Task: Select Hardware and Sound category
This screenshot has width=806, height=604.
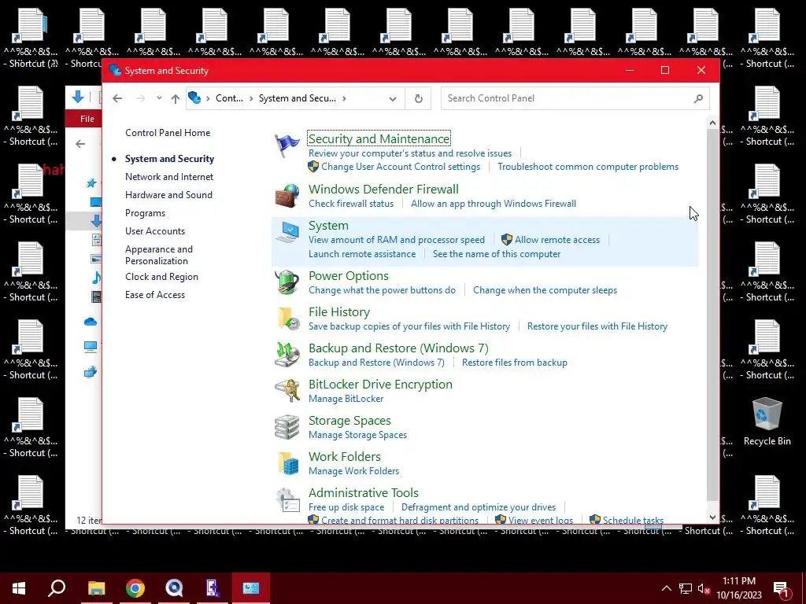Action: click(x=168, y=195)
